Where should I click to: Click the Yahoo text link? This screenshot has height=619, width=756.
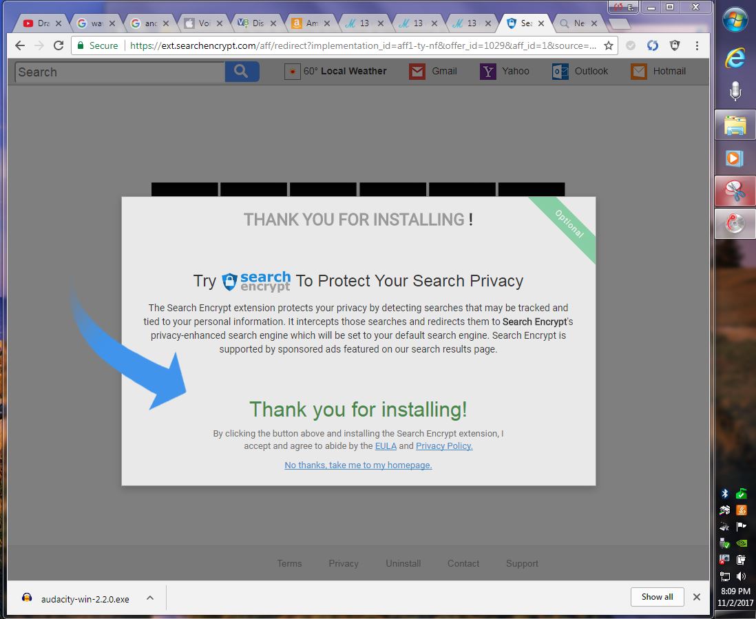516,71
